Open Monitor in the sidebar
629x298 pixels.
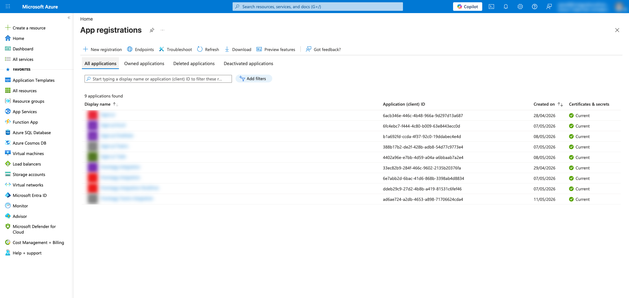click(20, 206)
